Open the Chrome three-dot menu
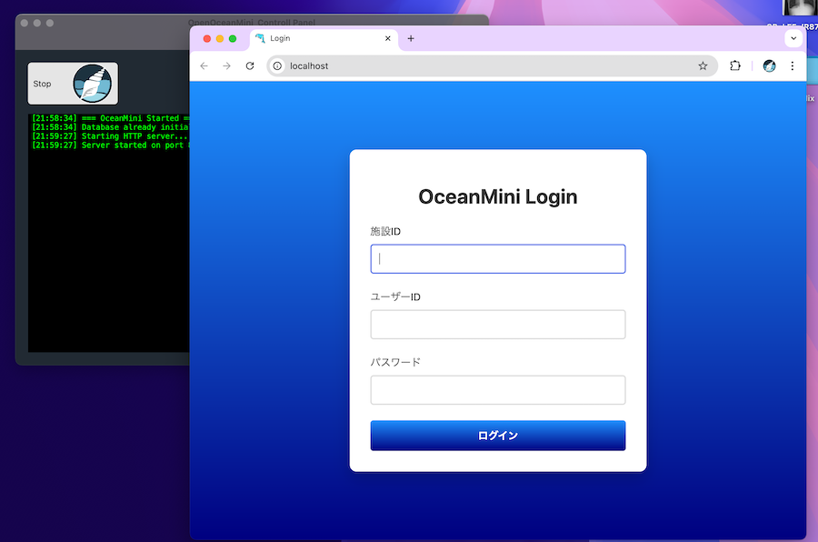 793,65
